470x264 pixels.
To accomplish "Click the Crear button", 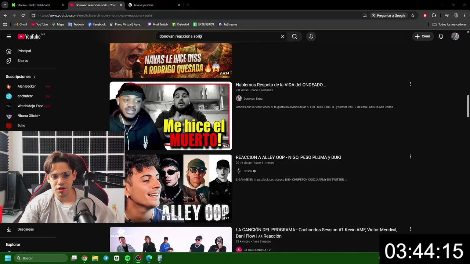I will (x=422, y=36).
